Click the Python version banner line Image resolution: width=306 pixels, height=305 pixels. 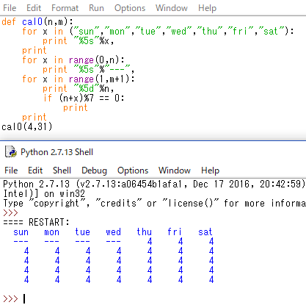point(154,184)
